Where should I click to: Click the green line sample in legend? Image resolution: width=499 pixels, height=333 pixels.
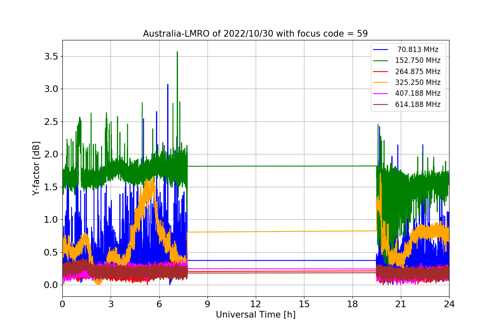[381, 61]
